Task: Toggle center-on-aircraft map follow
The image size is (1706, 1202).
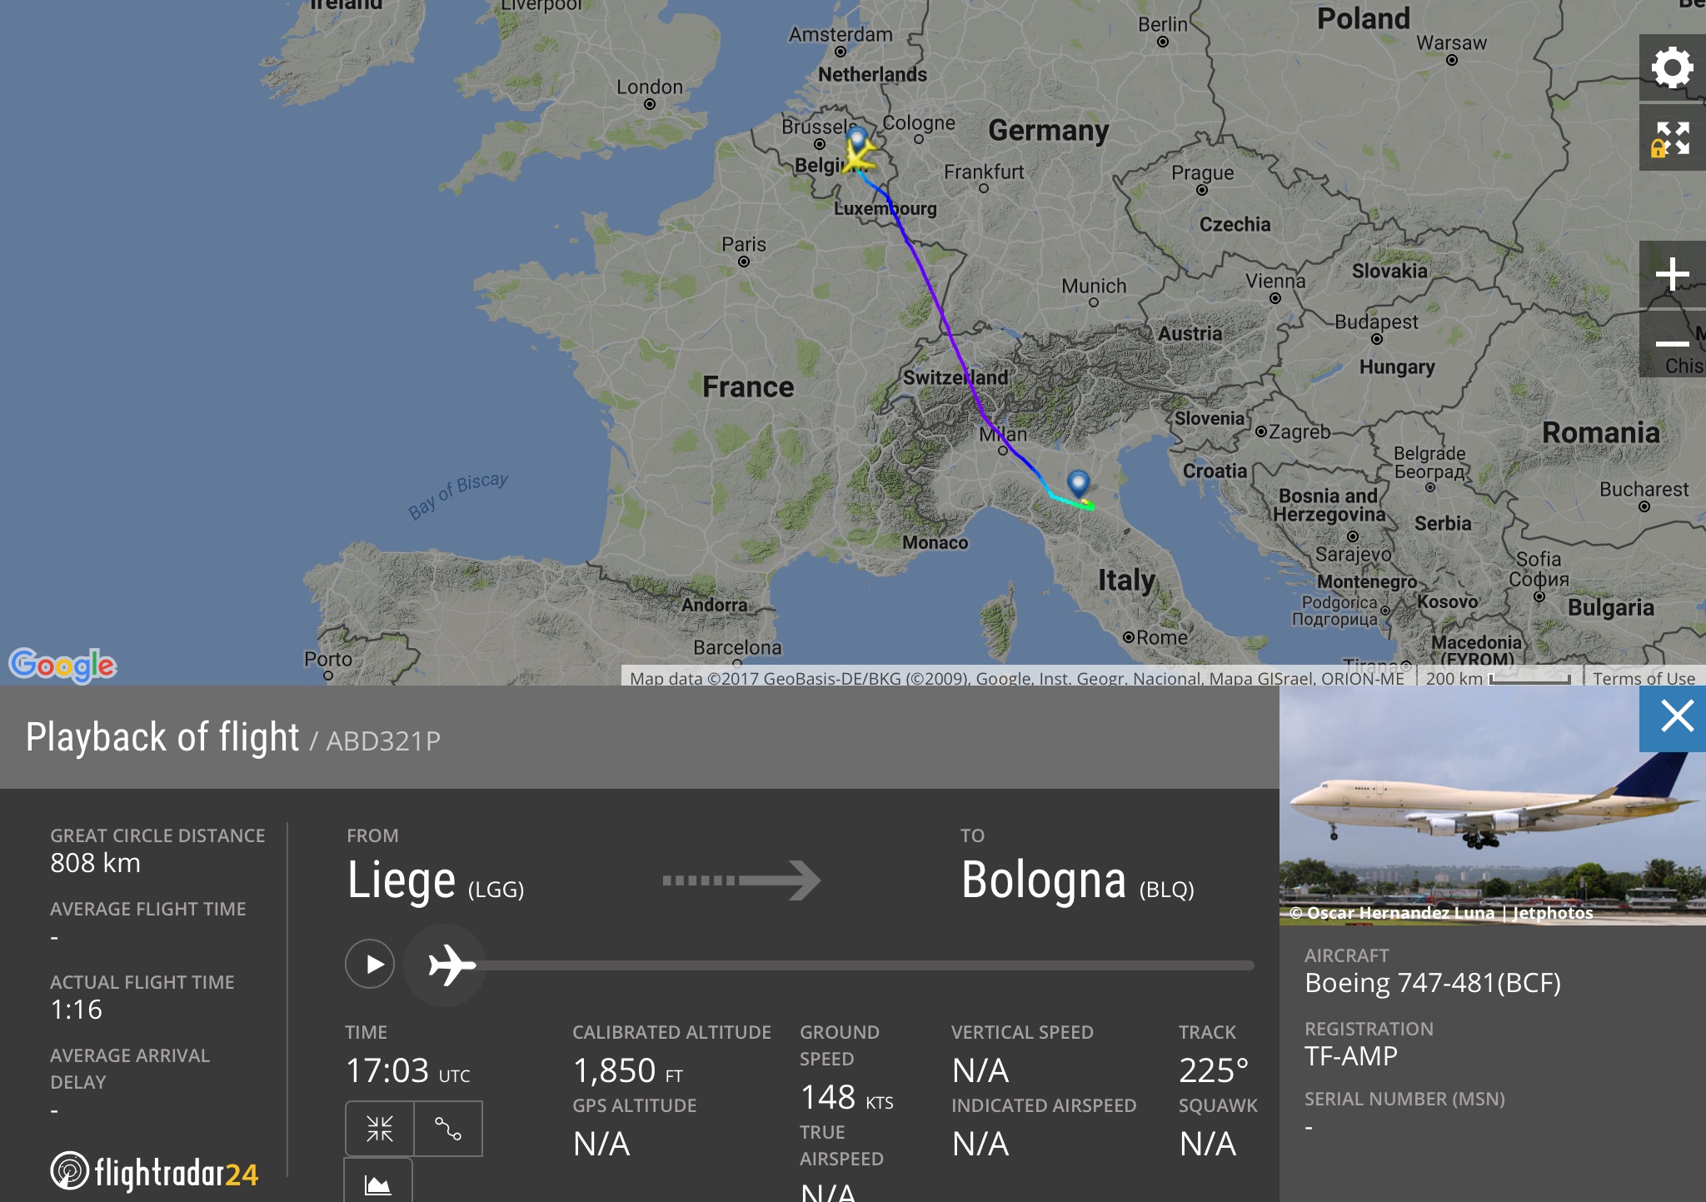Action: point(380,1129)
